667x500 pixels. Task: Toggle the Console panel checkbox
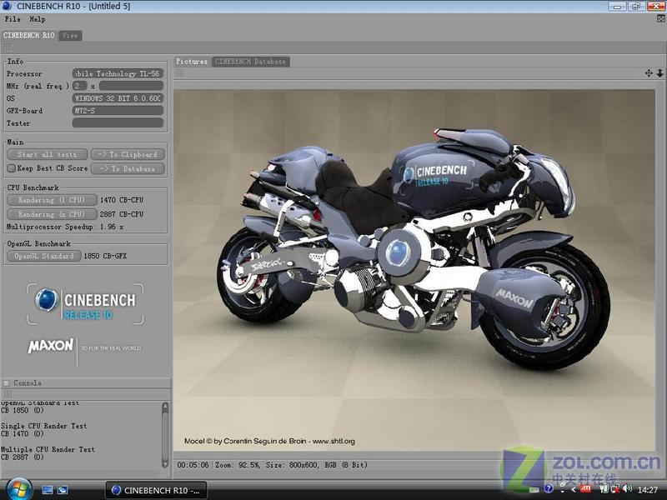pyautogui.click(x=7, y=383)
